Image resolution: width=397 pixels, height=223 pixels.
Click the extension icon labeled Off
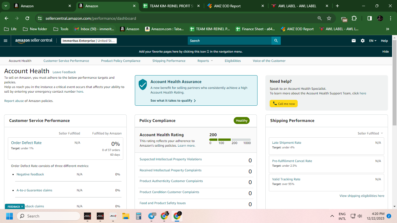(x=344, y=19)
